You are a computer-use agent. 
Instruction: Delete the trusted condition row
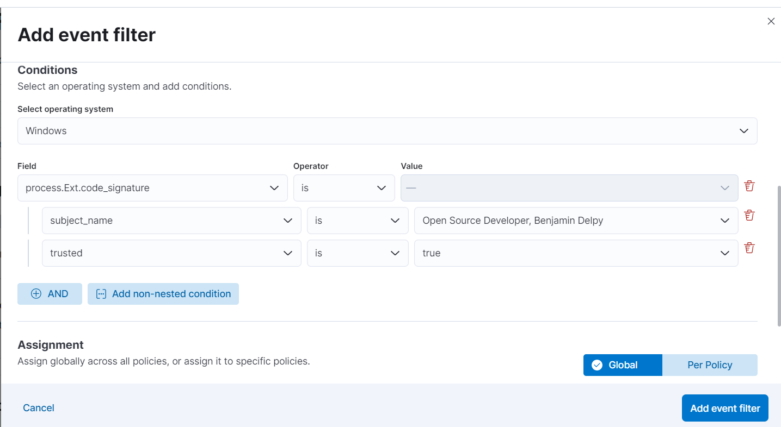tap(749, 248)
